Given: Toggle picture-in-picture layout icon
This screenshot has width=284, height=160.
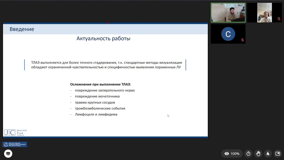Looking at the screenshot, I should pos(278,154).
